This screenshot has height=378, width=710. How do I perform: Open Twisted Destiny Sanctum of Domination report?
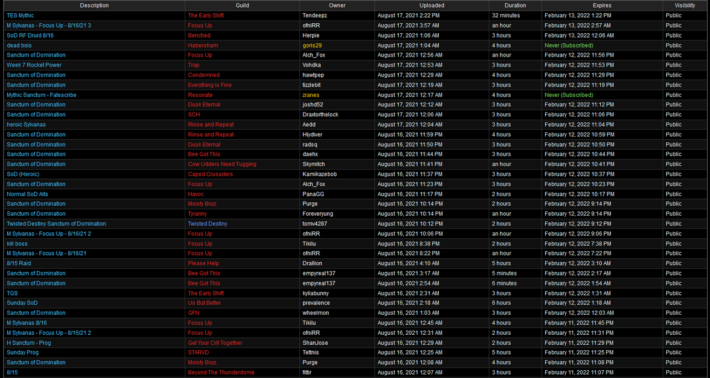tap(56, 224)
